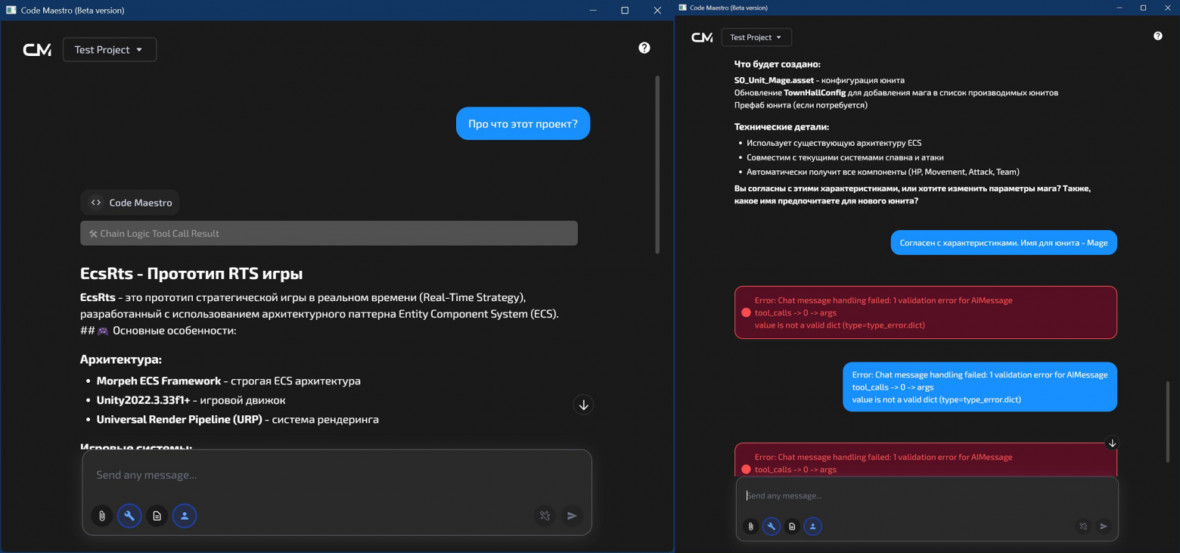Open the Test Project dropdown in right window
The height and width of the screenshot is (553, 1180).
(x=756, y=37)
